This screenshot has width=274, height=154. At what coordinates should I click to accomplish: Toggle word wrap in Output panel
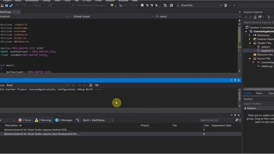coord(97,85)
